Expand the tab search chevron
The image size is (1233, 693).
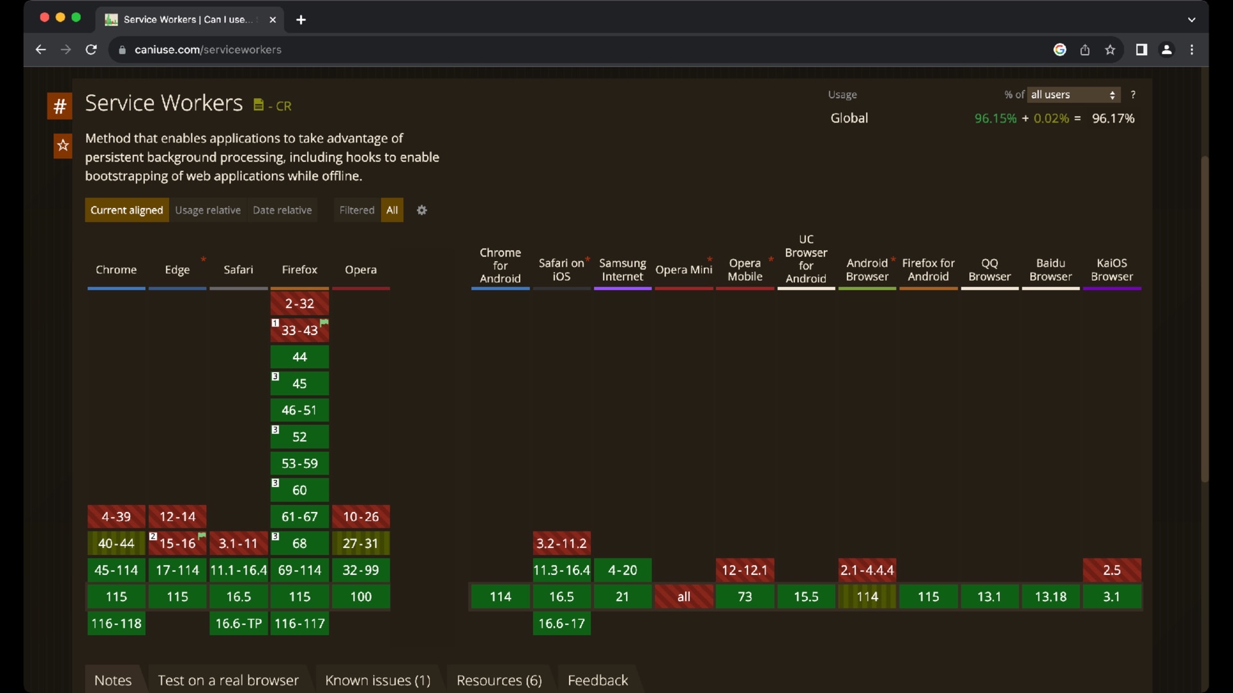pyautogui.click(x=1191, y=20)
